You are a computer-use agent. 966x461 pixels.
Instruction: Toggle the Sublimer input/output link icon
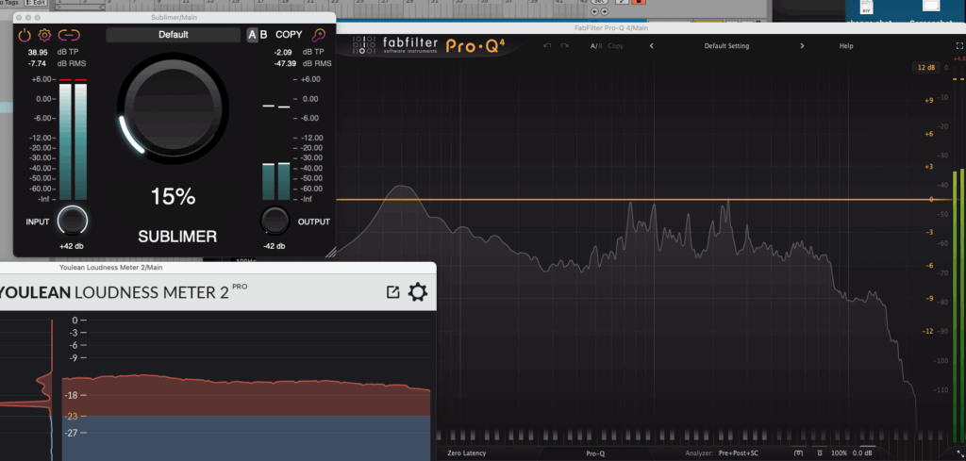point(70,35)
